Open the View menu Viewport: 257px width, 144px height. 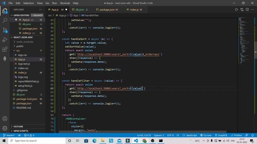pyautogui.click(x=40, y=3)
